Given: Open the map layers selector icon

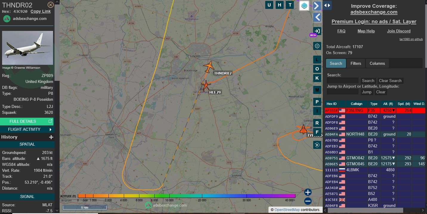Looking at the screenshot, I should (304, 5).
